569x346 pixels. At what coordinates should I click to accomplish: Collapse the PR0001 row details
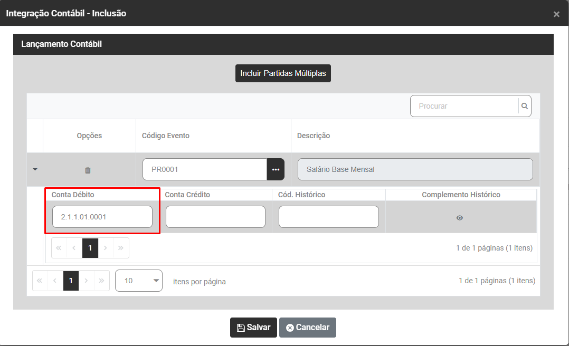click(35, 170)
